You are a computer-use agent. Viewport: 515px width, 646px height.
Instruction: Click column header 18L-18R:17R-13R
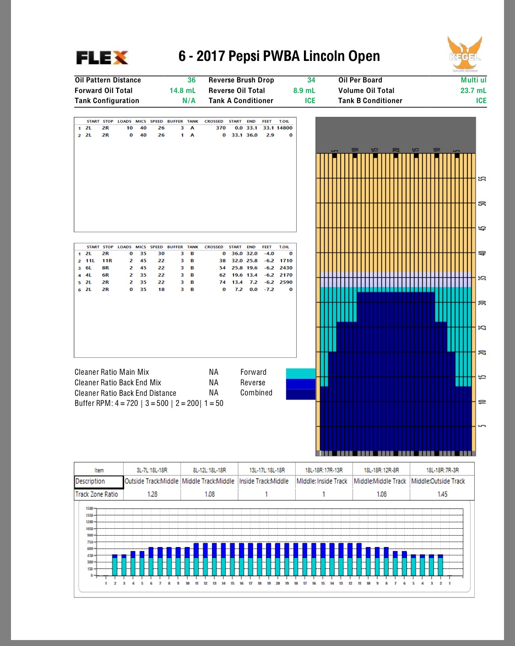pos(324,470)
